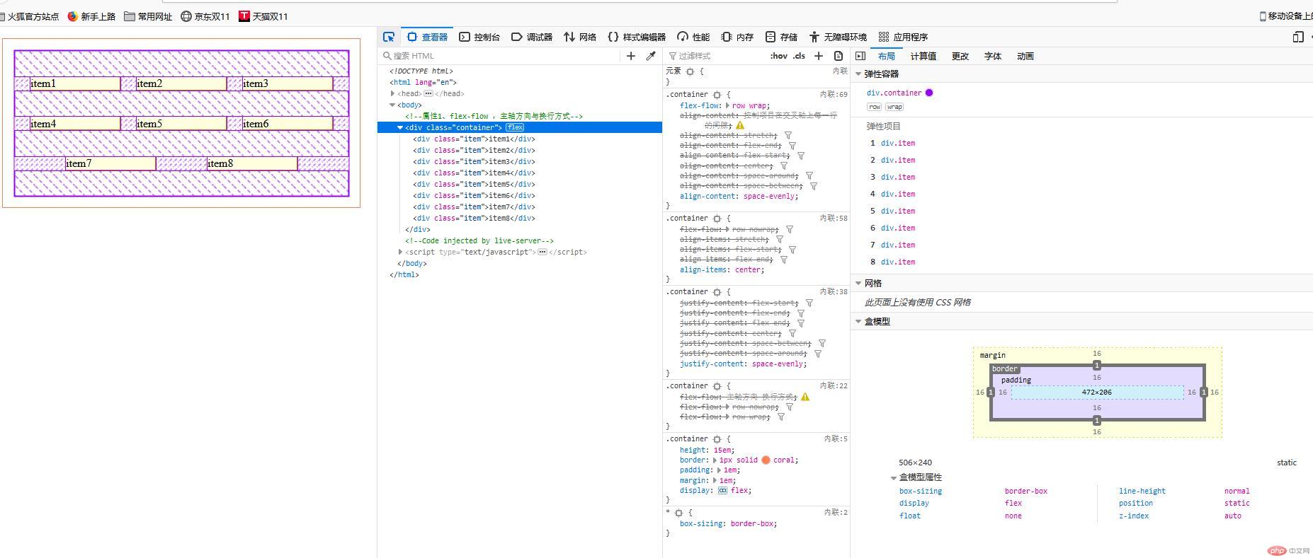Collapse the 弹性容器 section

click(x=858, y=74)
